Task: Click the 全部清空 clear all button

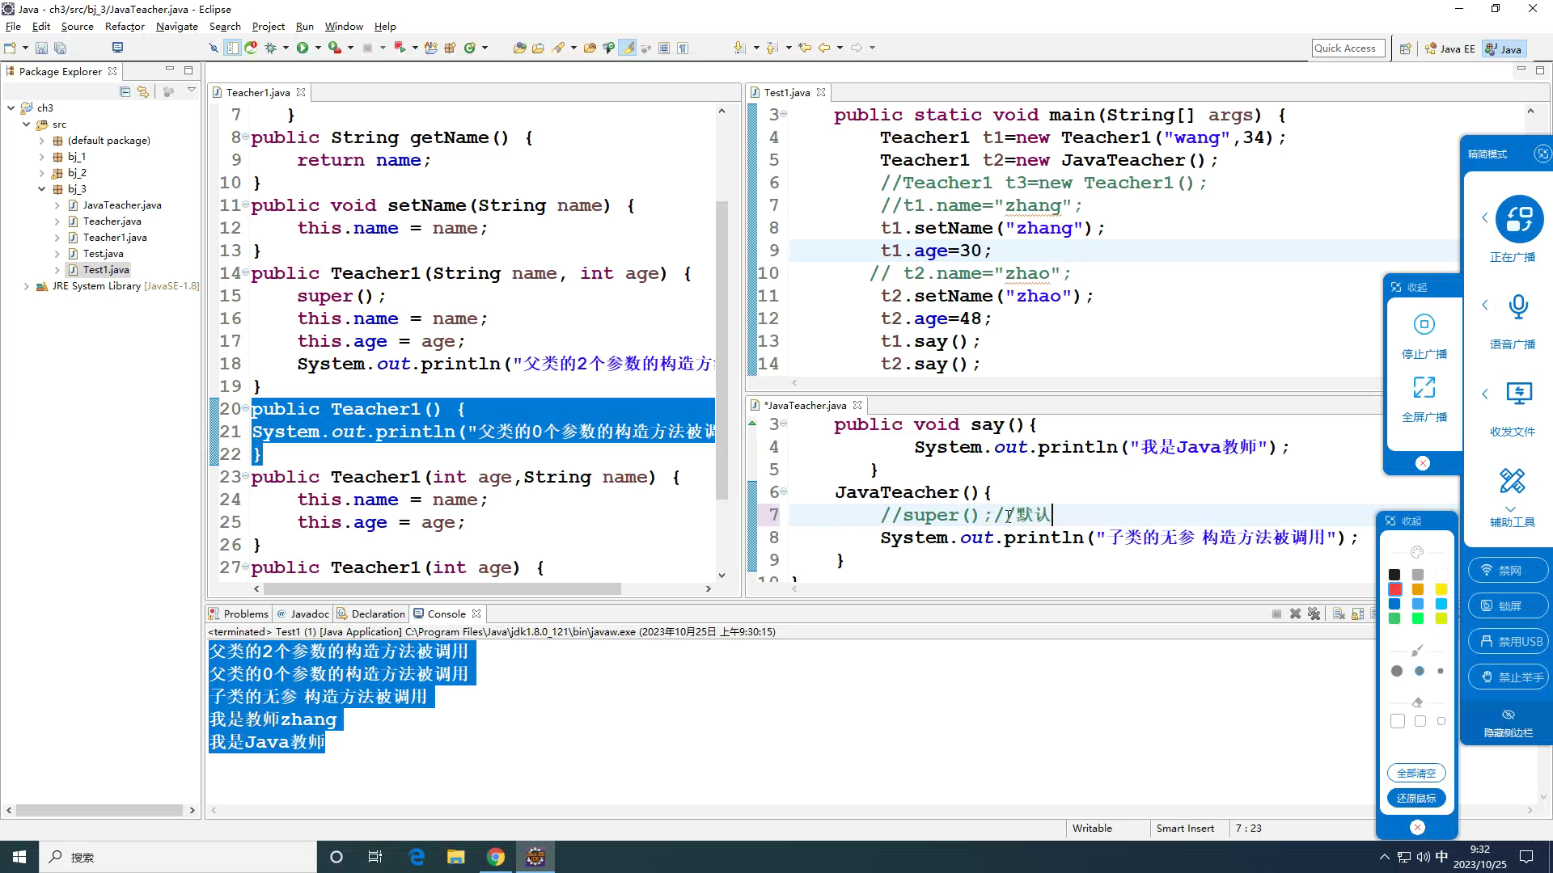Action: [x=1416, y=774]
